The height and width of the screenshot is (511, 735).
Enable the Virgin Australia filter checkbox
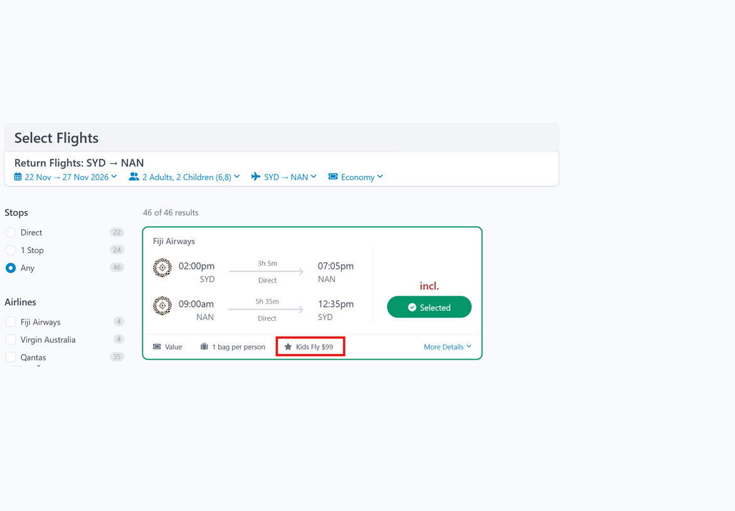point(11,340)
